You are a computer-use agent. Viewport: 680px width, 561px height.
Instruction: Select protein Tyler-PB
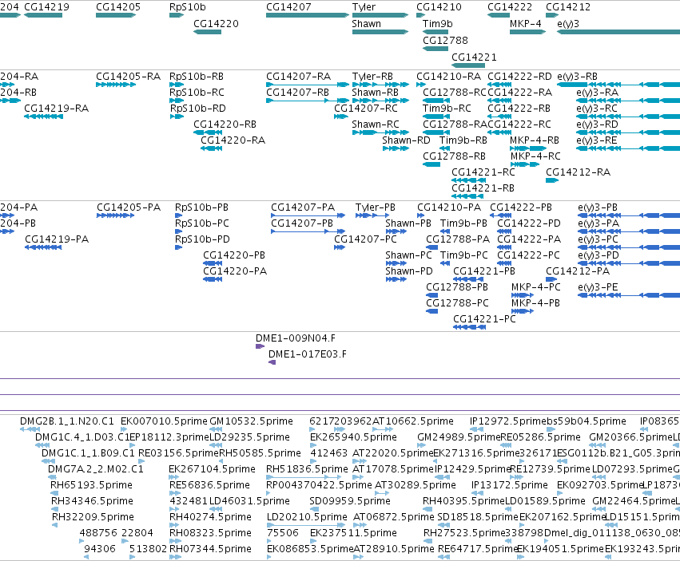[x=375, y=207]
